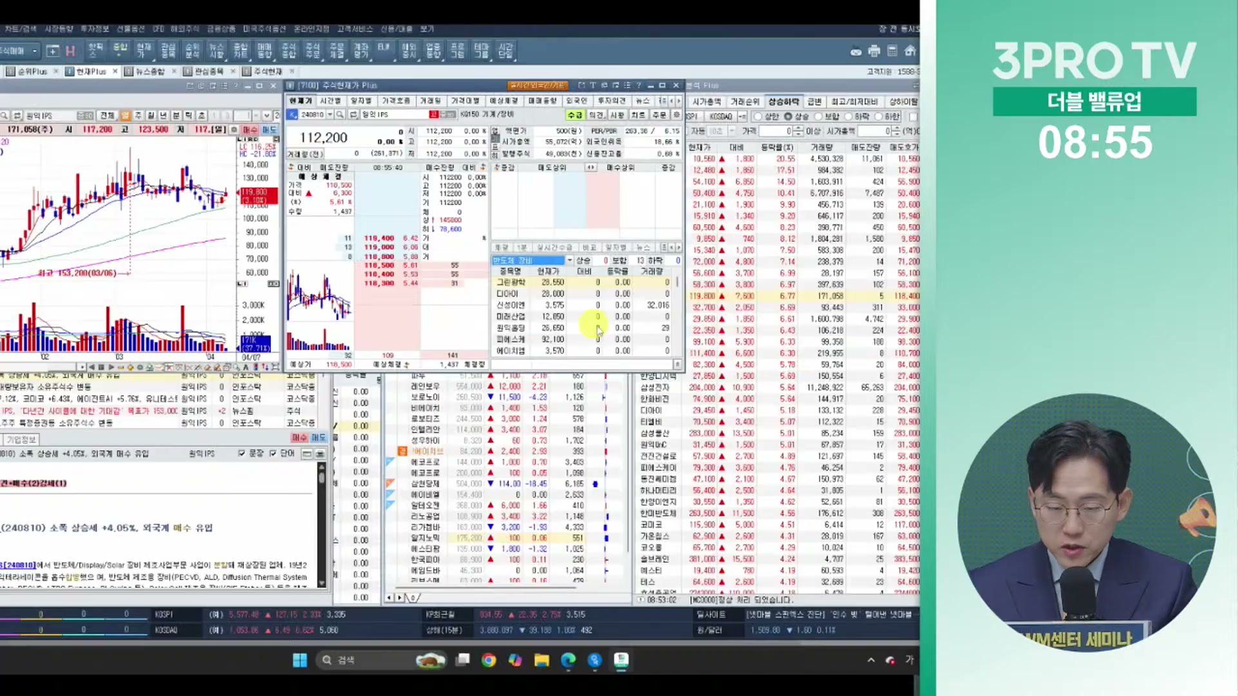Click the green 수급 button
The height and width of the screenshot is (696, 1238).
pyautogui.click(x=574, y=115)
